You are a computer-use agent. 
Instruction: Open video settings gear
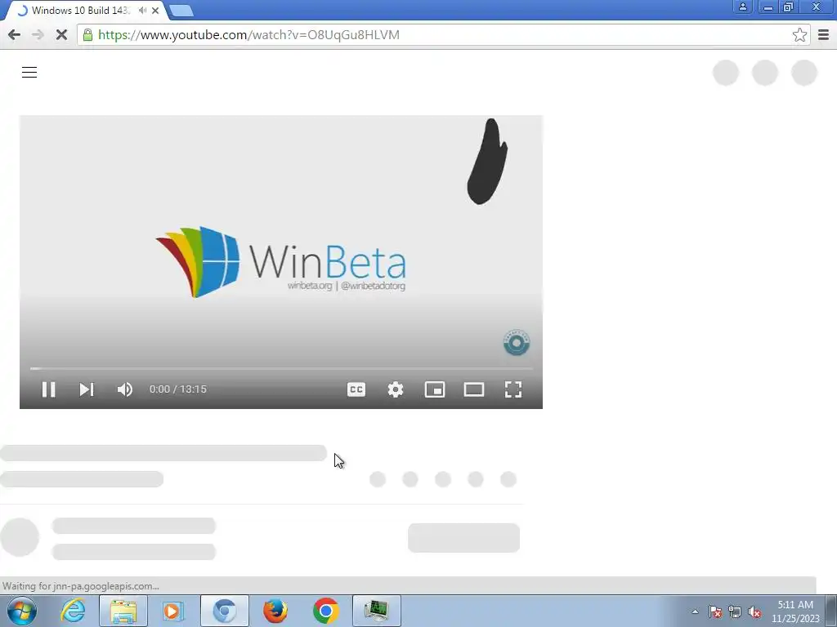click(x=396, y=389)
